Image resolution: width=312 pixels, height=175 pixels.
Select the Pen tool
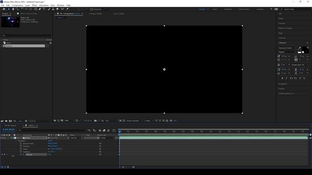40,9
